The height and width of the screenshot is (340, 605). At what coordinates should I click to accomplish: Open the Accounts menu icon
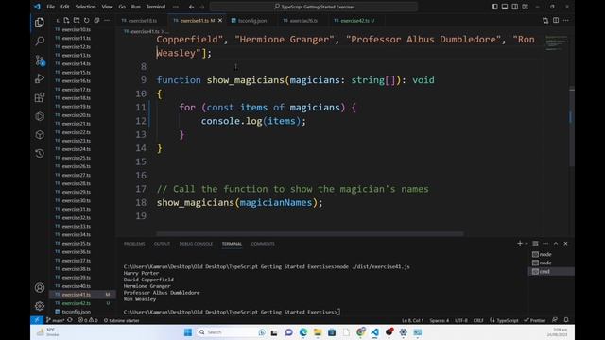point(40,287)
